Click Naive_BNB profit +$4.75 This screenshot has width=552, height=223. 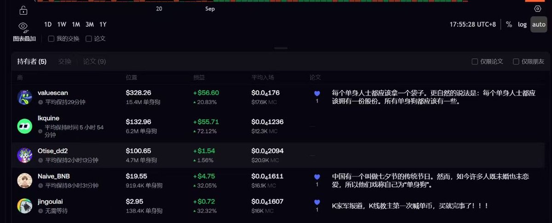[204, 176]
